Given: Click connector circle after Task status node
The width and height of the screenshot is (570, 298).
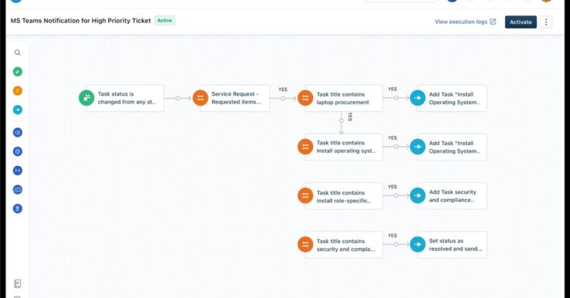Looking at the screenshot, I should (x=178, y=98).
